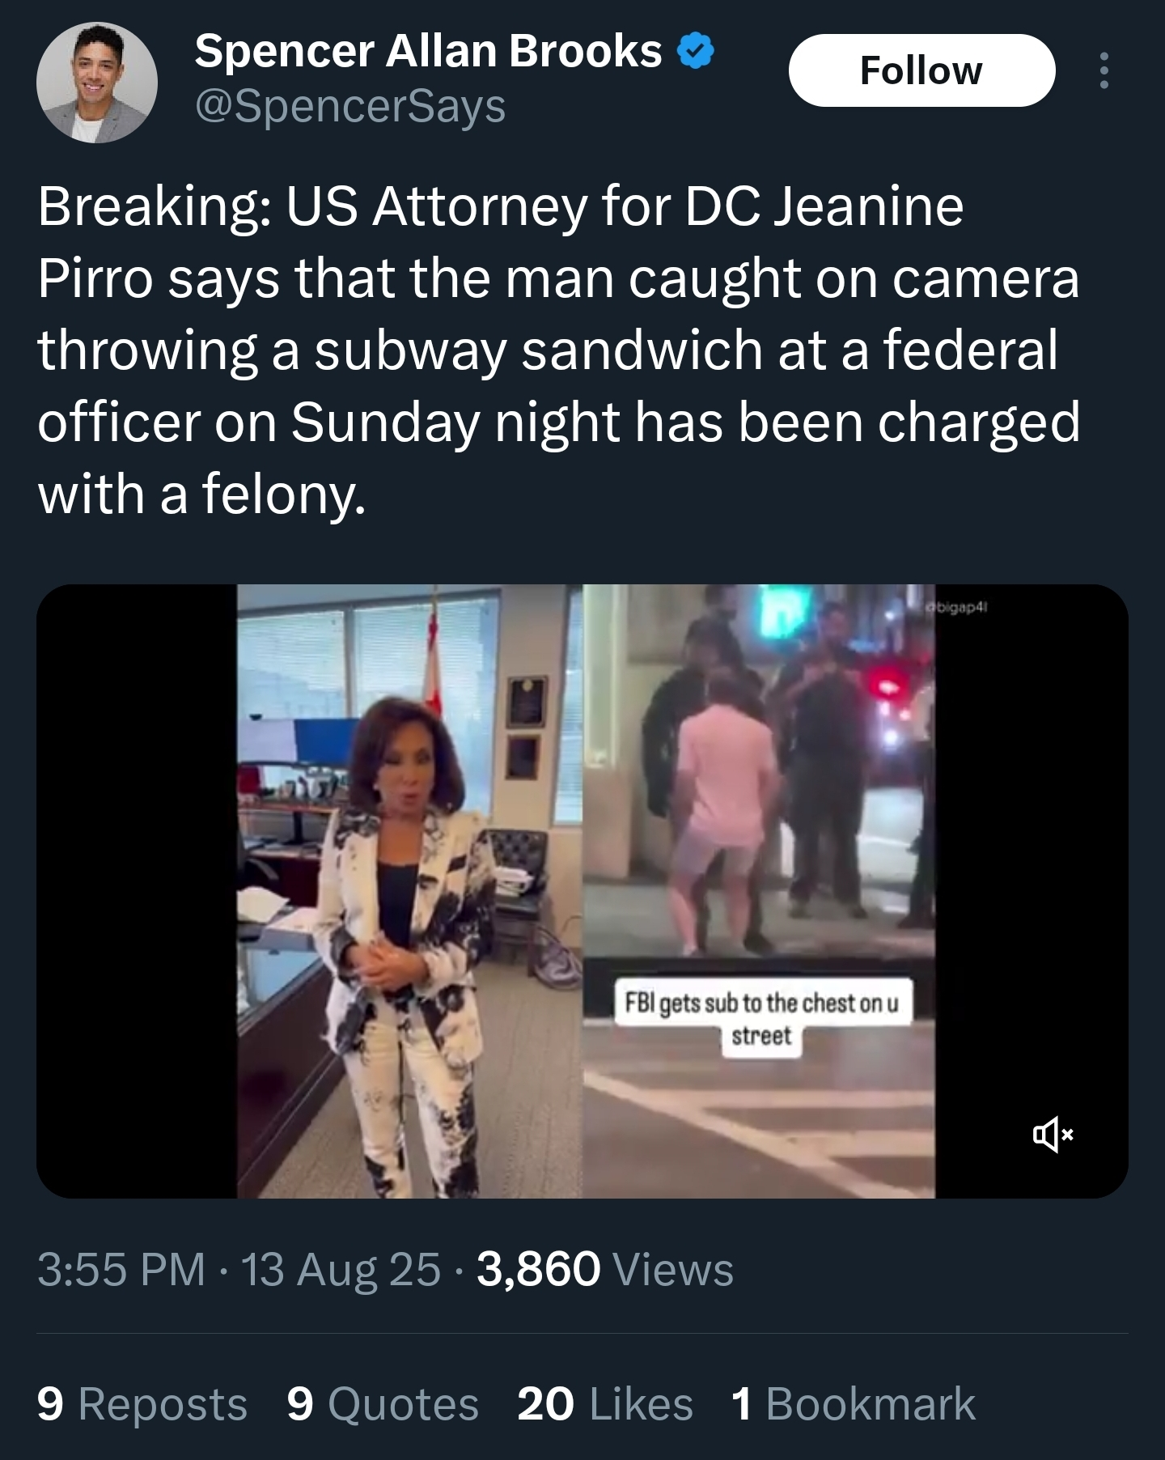This screenshot has height=1460, width=1165.
Task: Open the 13 Aug 25 date link
Action: [341, 1269]
